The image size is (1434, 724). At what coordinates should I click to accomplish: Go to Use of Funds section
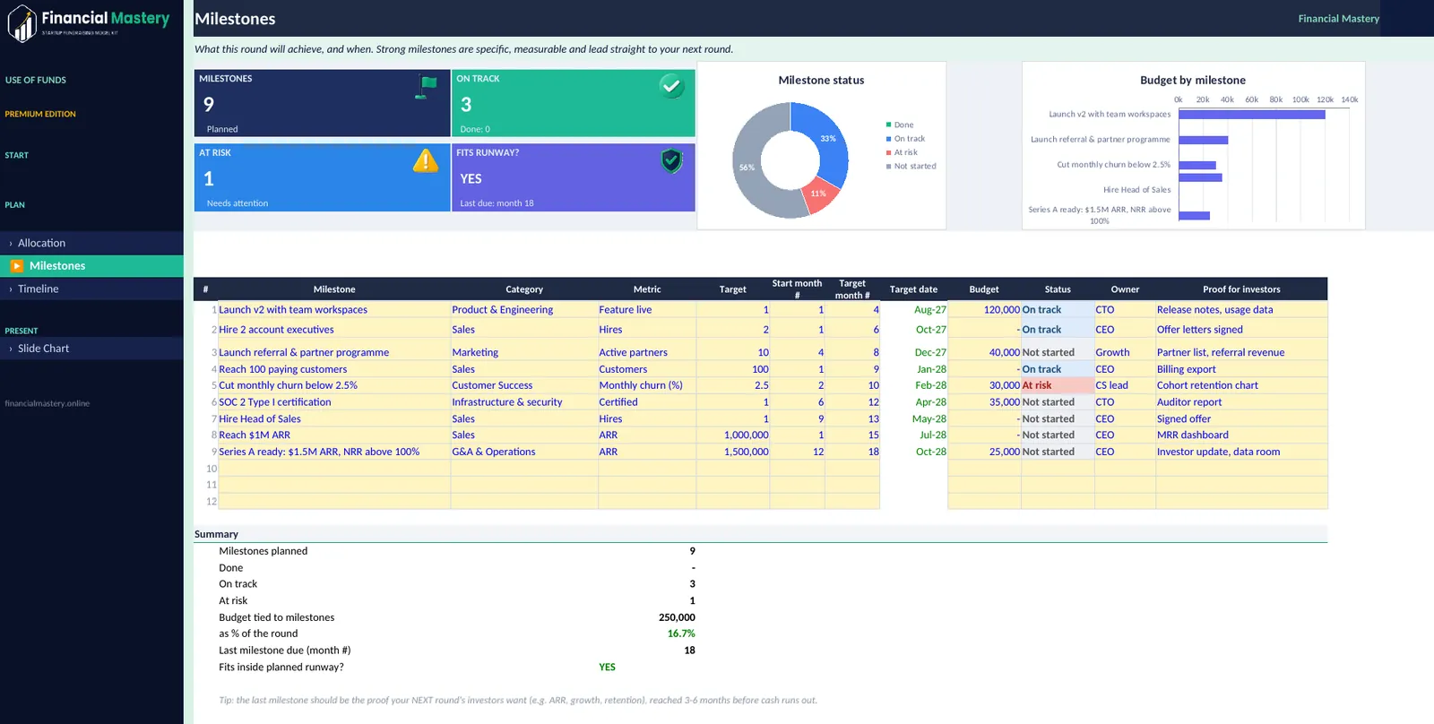(x=36, y=80)
